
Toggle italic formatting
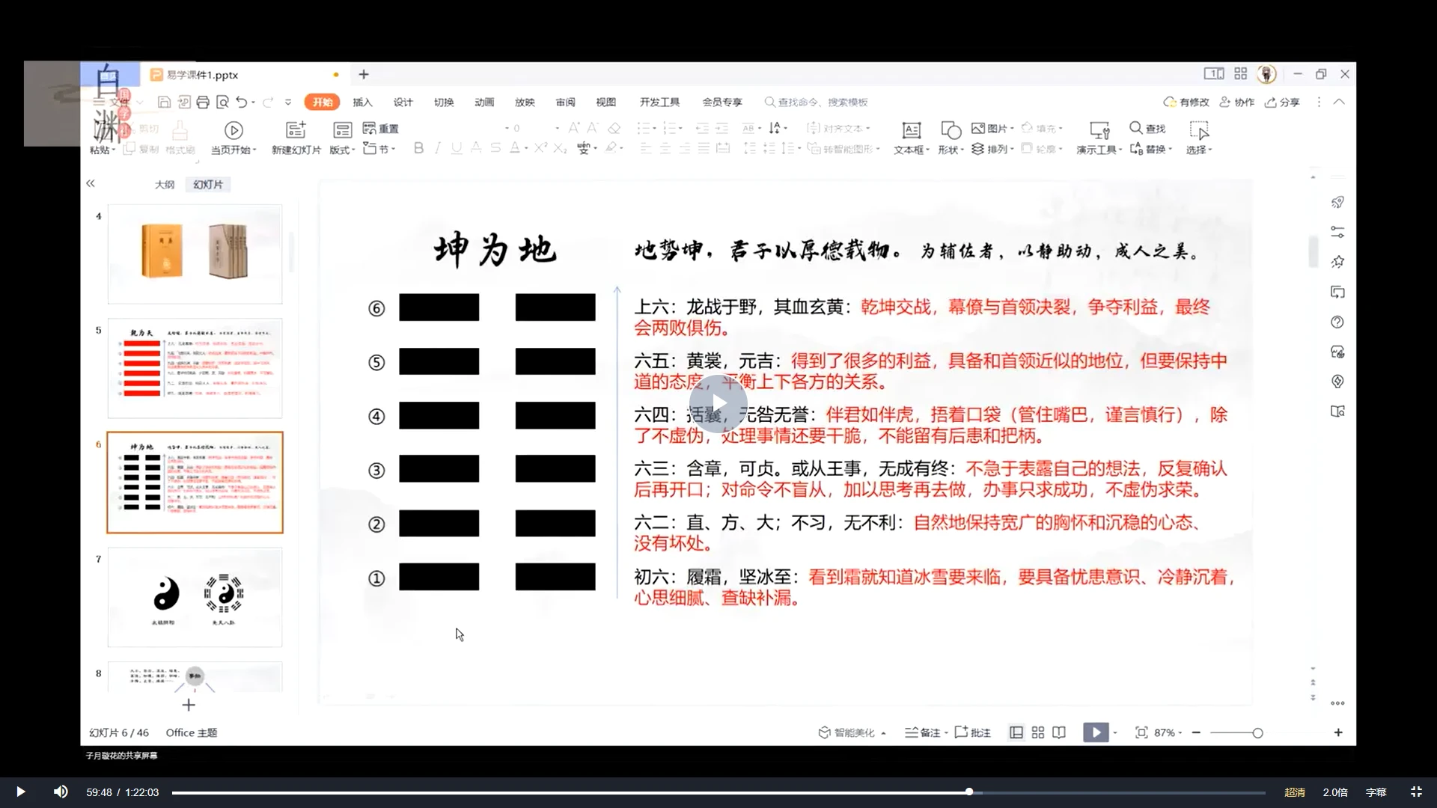(x=437, y=148)
